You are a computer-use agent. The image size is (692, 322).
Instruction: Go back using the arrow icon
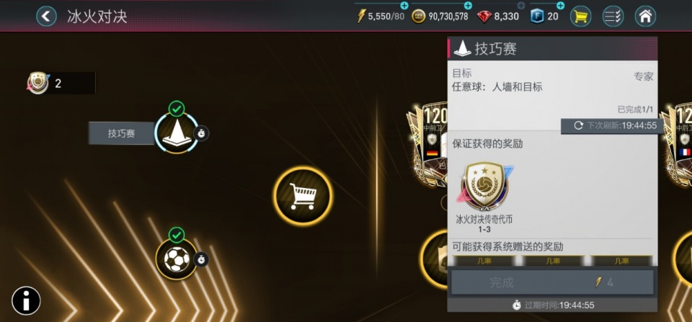pyautogui.click(x=46, y=17)
